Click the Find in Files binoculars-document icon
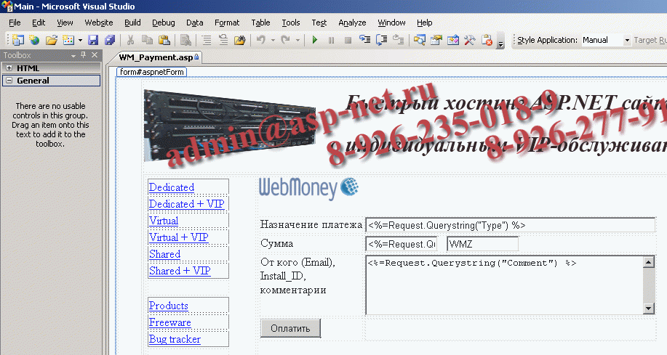667x355 pixels. [x=185, y=40]
